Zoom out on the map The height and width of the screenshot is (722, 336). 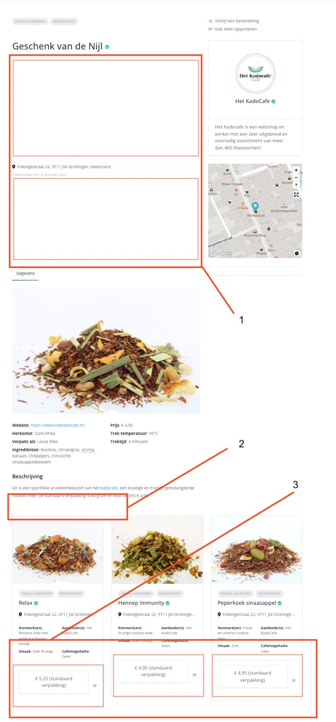click(x=296, y=177)
